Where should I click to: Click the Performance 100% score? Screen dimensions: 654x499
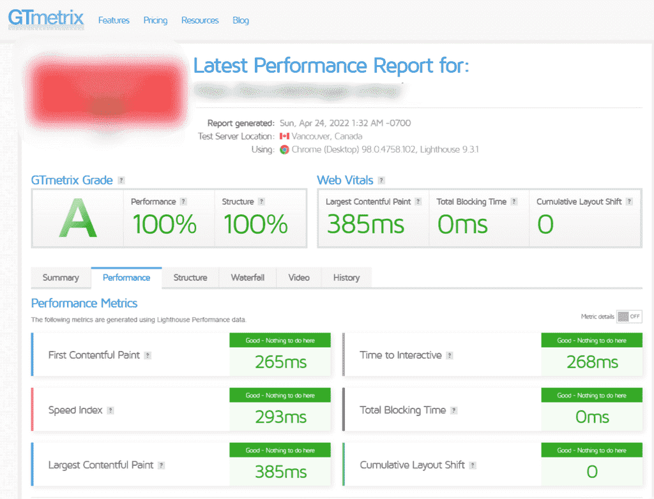[164, 224]
